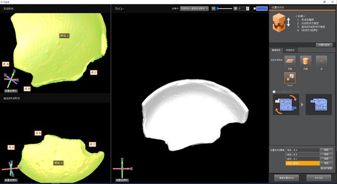
Task: Select the point (点) shape icon
Action: [322, 61]
